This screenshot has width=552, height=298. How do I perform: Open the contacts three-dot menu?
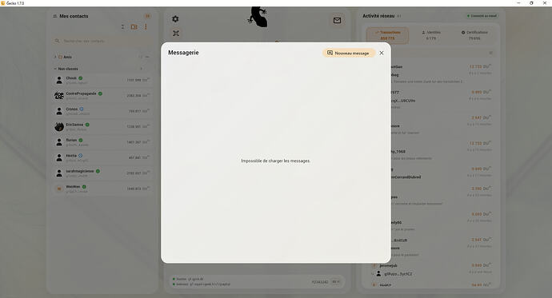point(146,26)
